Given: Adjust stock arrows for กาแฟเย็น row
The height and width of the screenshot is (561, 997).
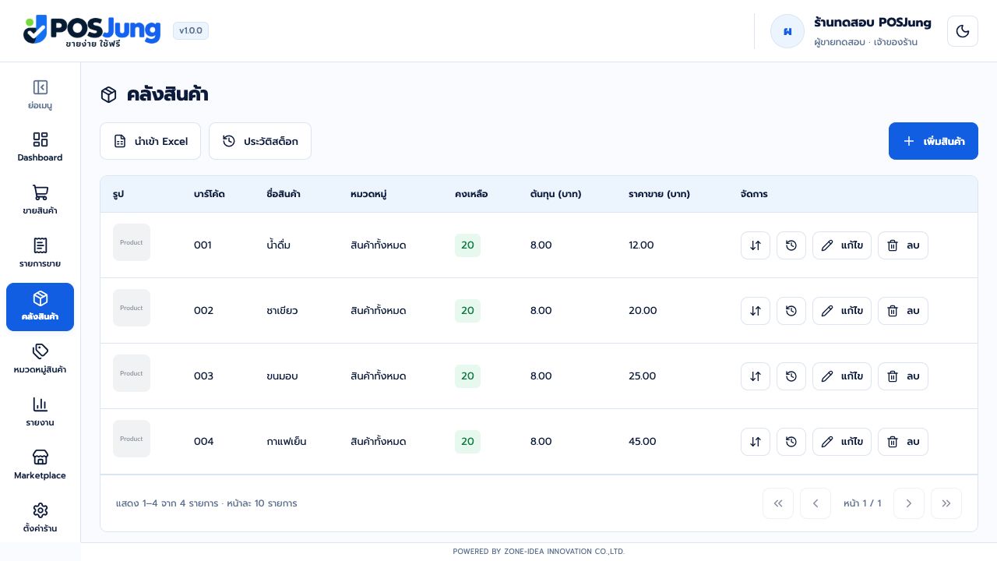Looking at the screenshot, I should (x=756, y=442).
